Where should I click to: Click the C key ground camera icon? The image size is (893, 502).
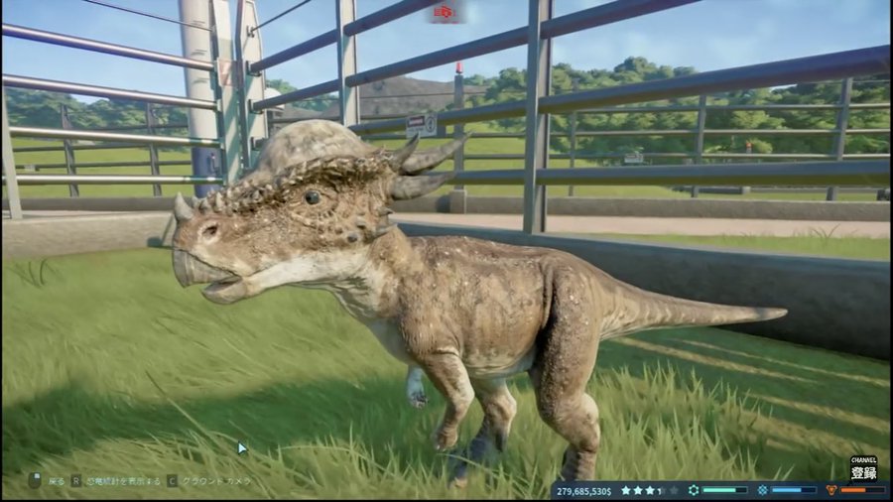pos(172,481)
